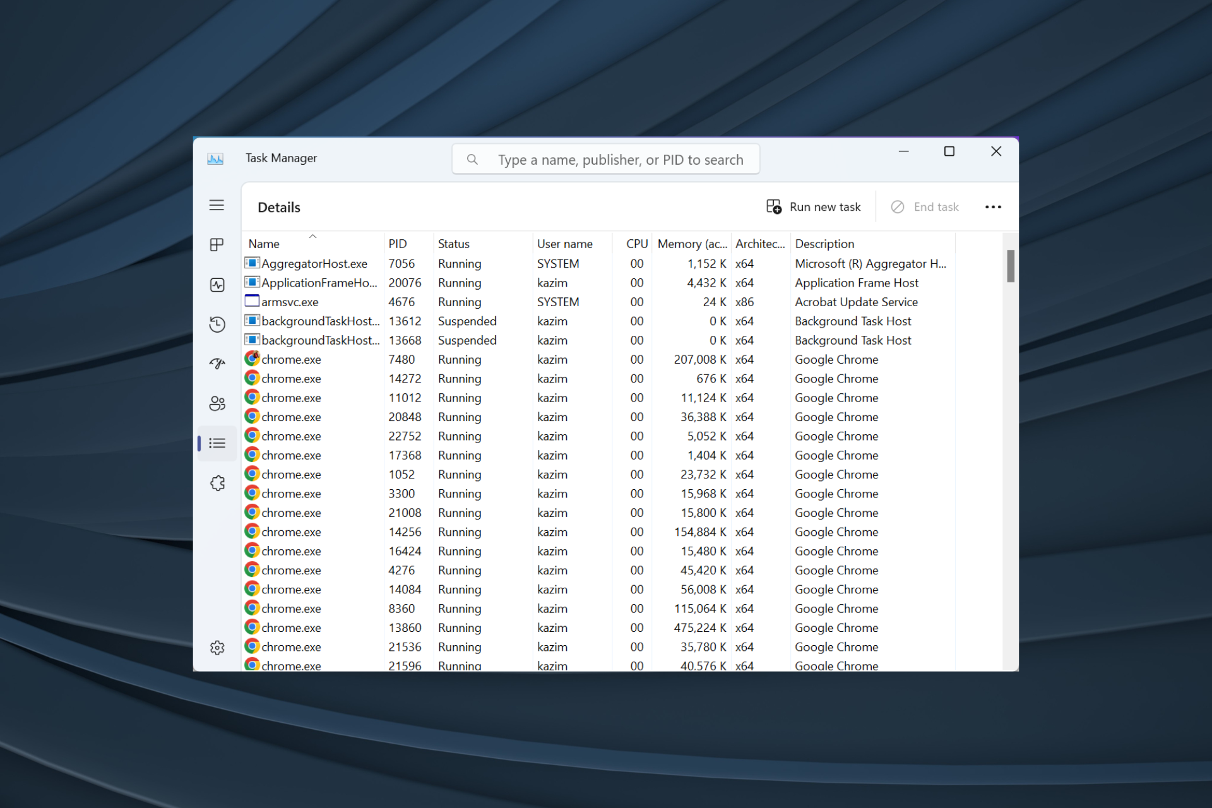The width and height of the screenshot is (1212, 808).
Task: Click the ApplicationFrameHost process icon
Action: 252,282
